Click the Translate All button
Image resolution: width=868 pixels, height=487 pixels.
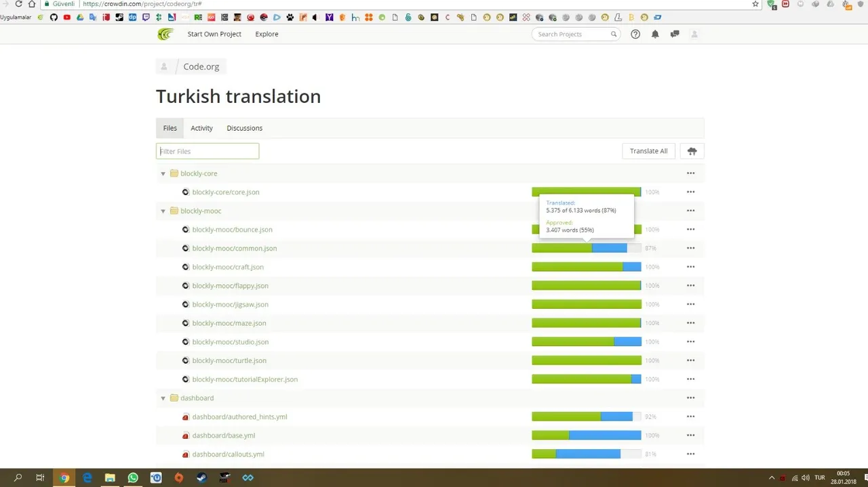pos(648,151)
